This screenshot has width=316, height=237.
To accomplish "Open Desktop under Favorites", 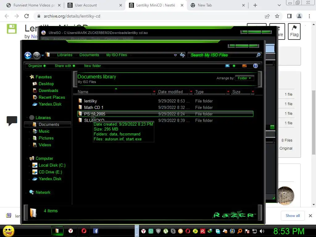I will click(46, 84).
